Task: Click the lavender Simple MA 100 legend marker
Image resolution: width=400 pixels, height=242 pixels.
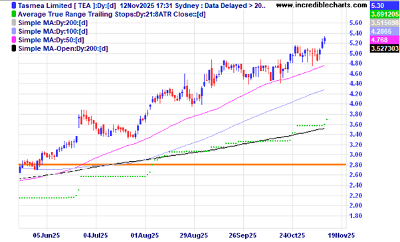Action: point(14,31)
